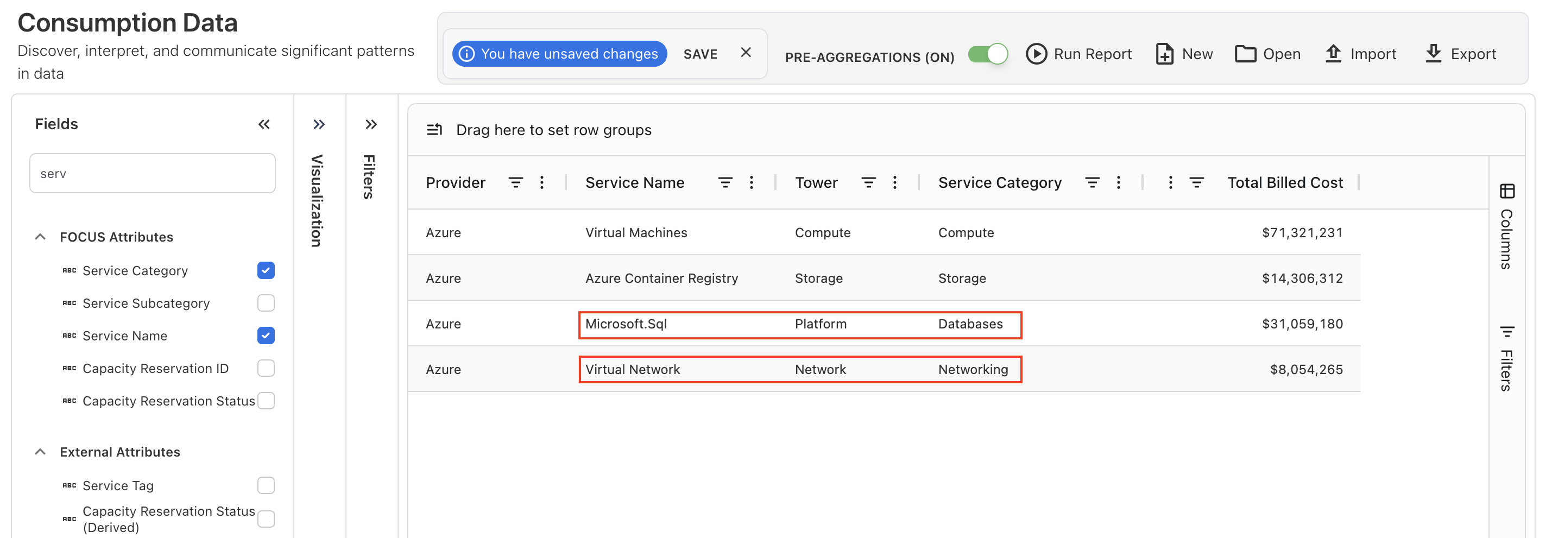Uncheck the Service Category field
This screenshot has width=1546, height=538.
coord(266,270)
